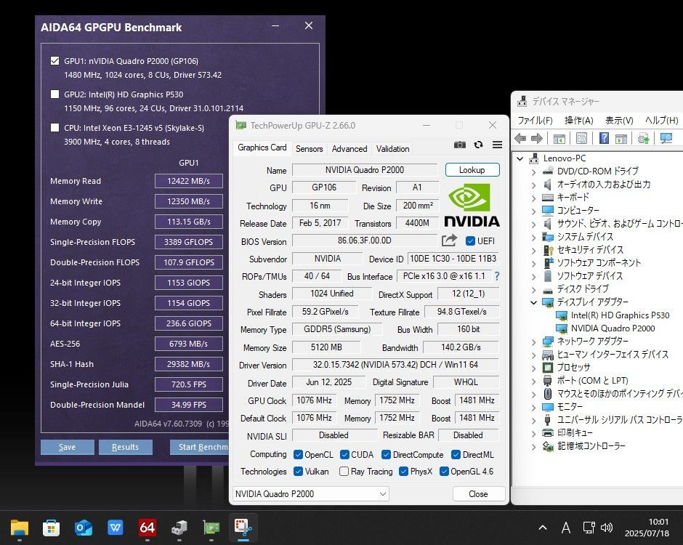This screenshot has height=545, width=683.
Task: Tick the CPU Intel Xeon E3-1245 v5 checkbox
Action: (55, 128)
